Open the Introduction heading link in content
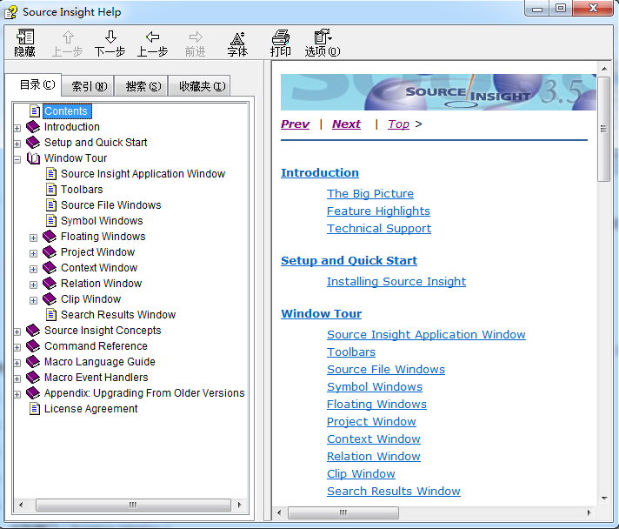This screenshot has height=529, width=619. 319,172
